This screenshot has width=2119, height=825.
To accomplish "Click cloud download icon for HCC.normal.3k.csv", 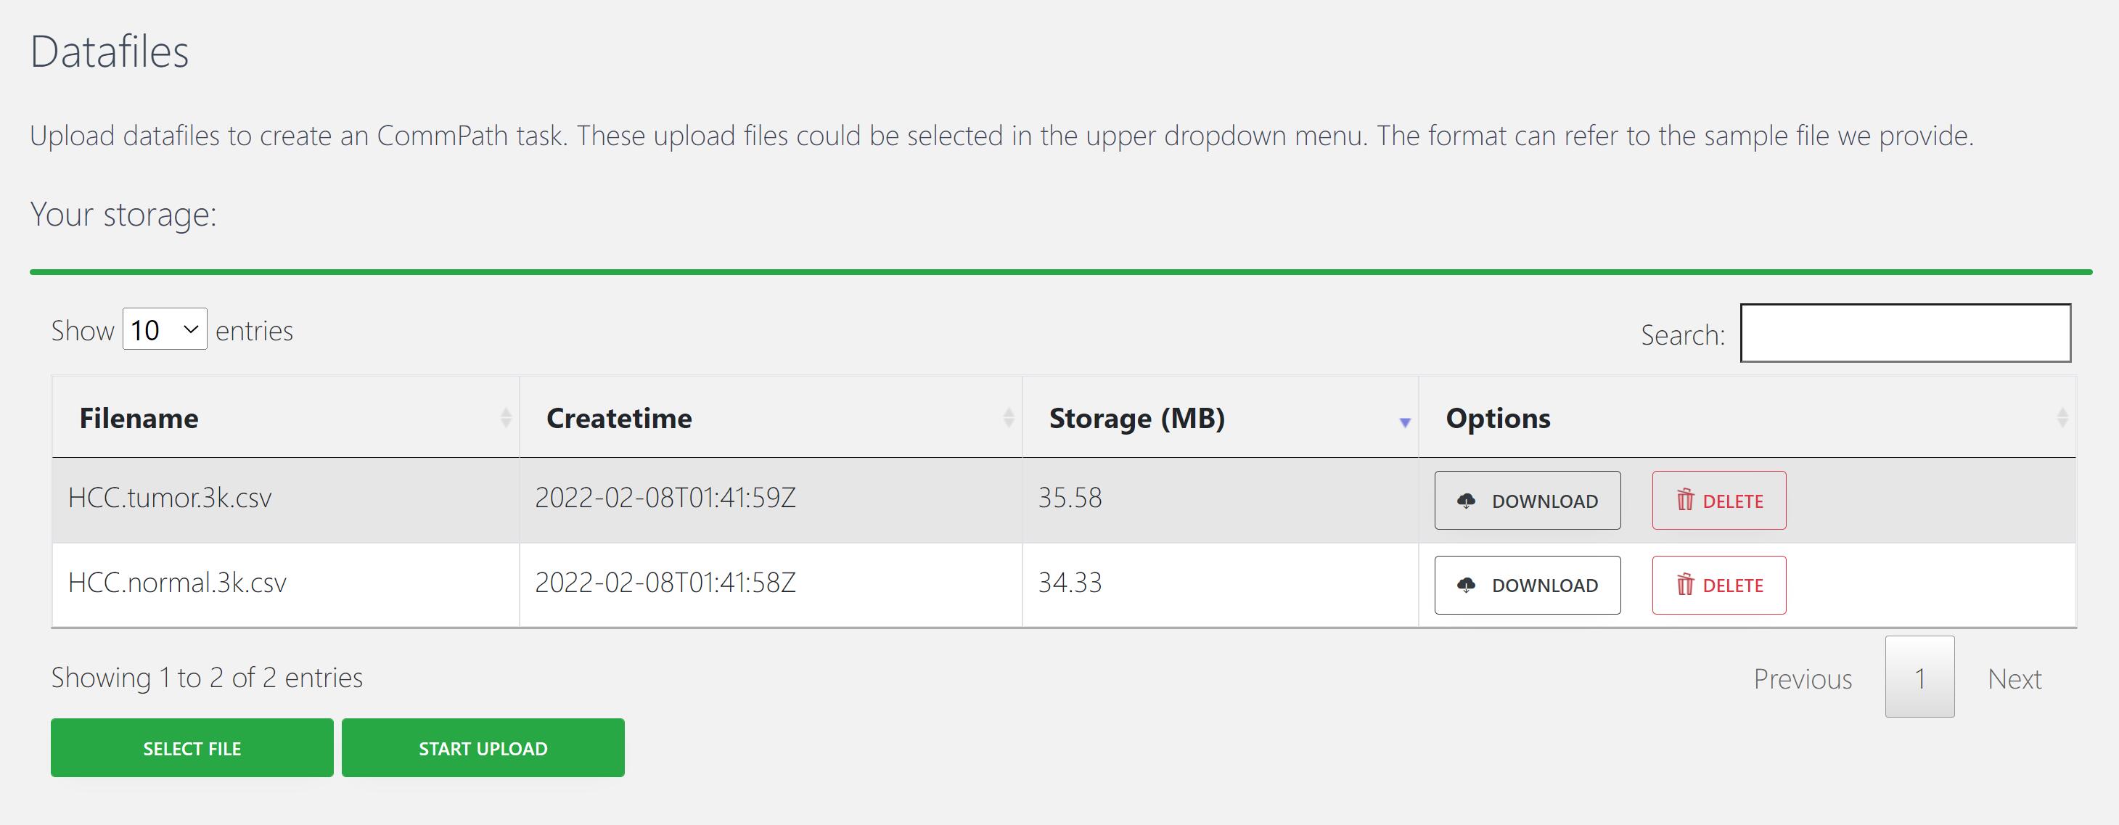I will click(1466, 585).
